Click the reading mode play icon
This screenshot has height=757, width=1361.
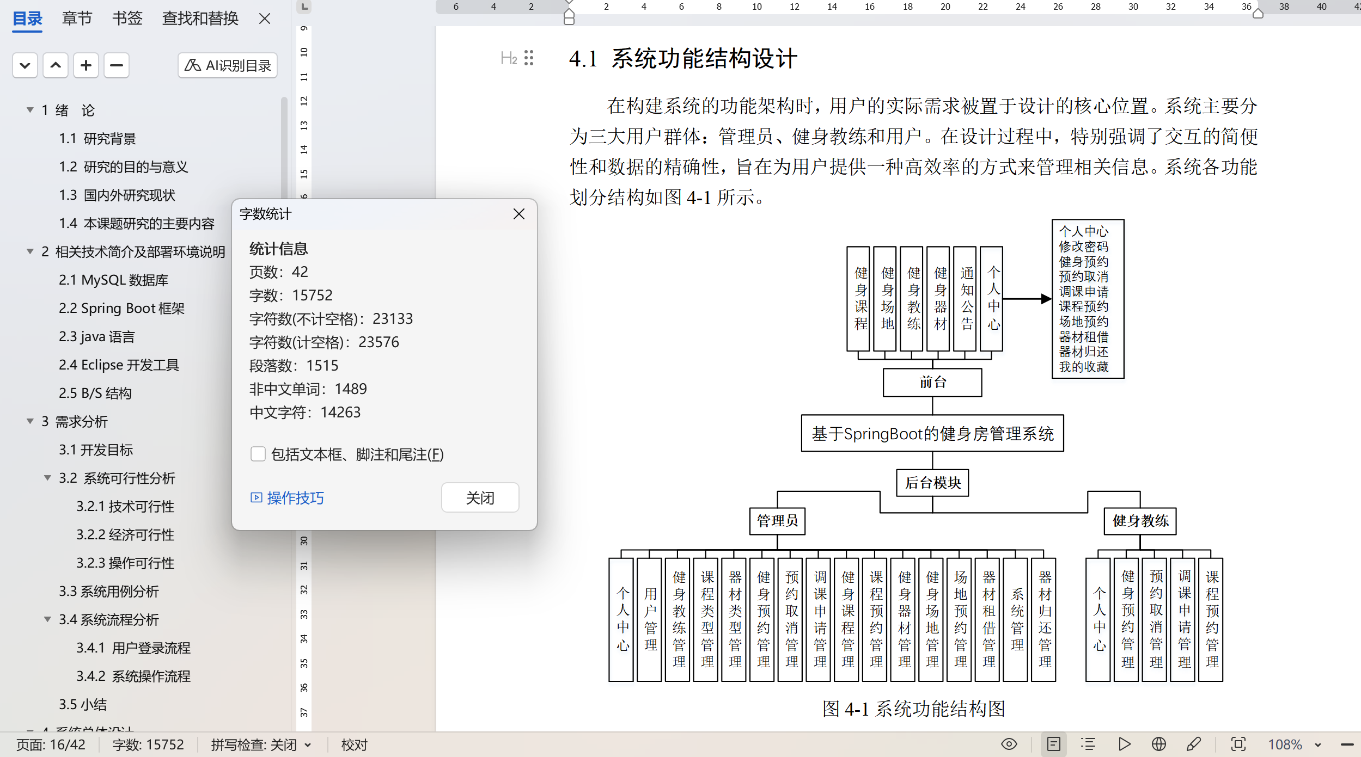click(1124, 744)
